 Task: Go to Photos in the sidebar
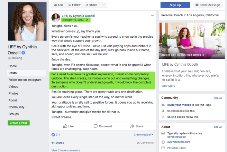tap(13, 93)
